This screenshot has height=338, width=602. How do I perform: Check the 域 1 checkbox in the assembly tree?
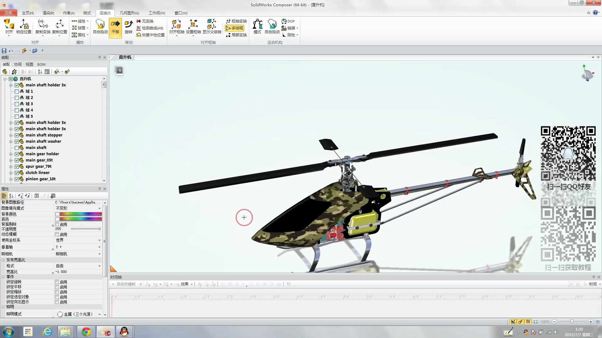coord(17,91)
